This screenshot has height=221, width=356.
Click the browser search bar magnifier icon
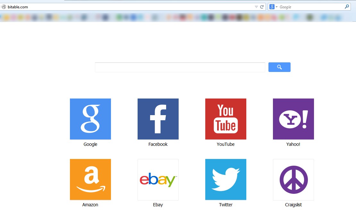(347, 7)
